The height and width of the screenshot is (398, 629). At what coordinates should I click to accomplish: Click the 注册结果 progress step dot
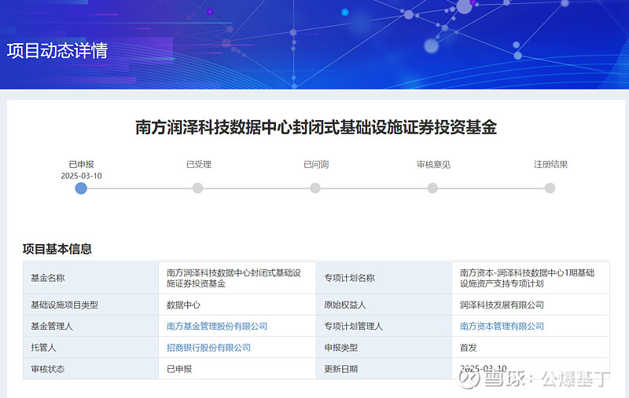(550, 188)
